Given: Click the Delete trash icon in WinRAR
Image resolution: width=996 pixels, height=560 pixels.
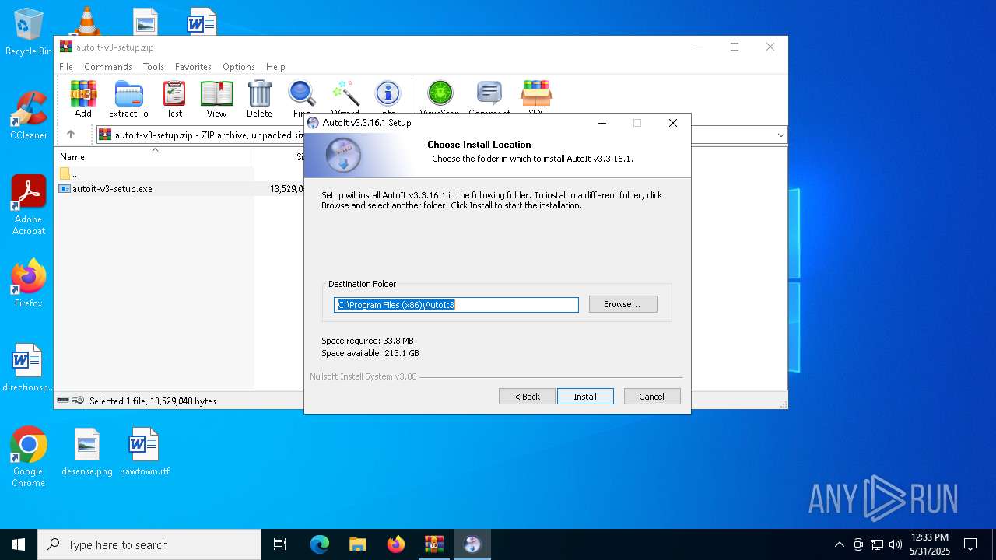Looking at the screenshot, I should point(259,99).
